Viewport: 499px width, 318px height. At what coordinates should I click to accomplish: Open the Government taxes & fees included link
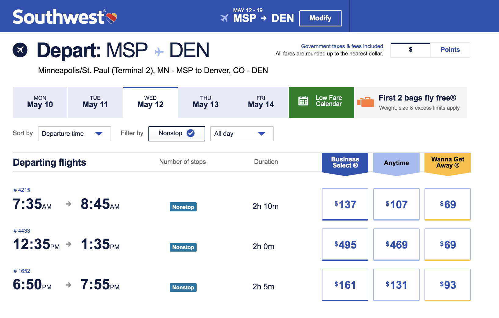342,46
